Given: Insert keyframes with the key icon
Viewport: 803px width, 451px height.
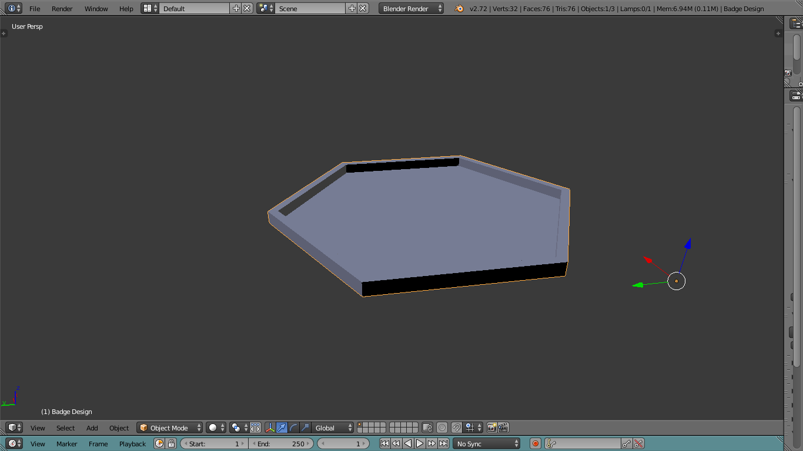Looking at the screenshot, I should pos(627,443).
